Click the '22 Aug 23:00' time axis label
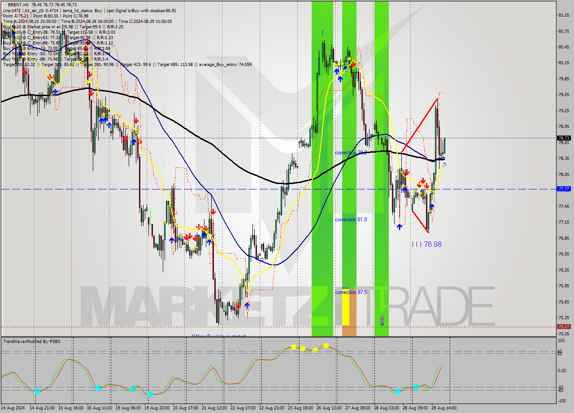This screenshot has height=413, width=574. click(x=272, y=408)
